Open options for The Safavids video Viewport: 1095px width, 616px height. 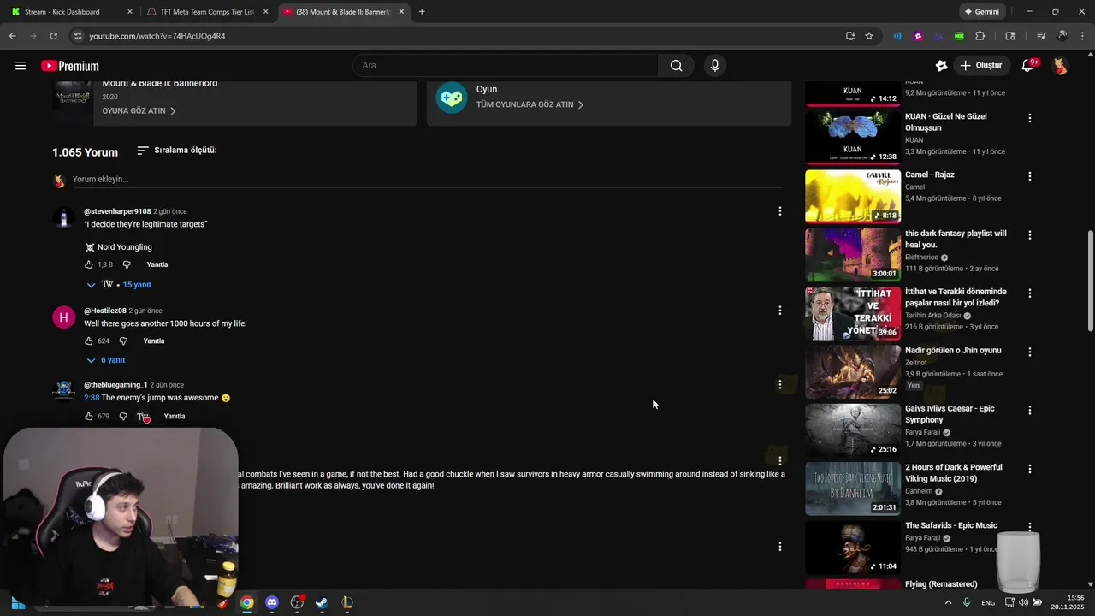point(1030,527)
